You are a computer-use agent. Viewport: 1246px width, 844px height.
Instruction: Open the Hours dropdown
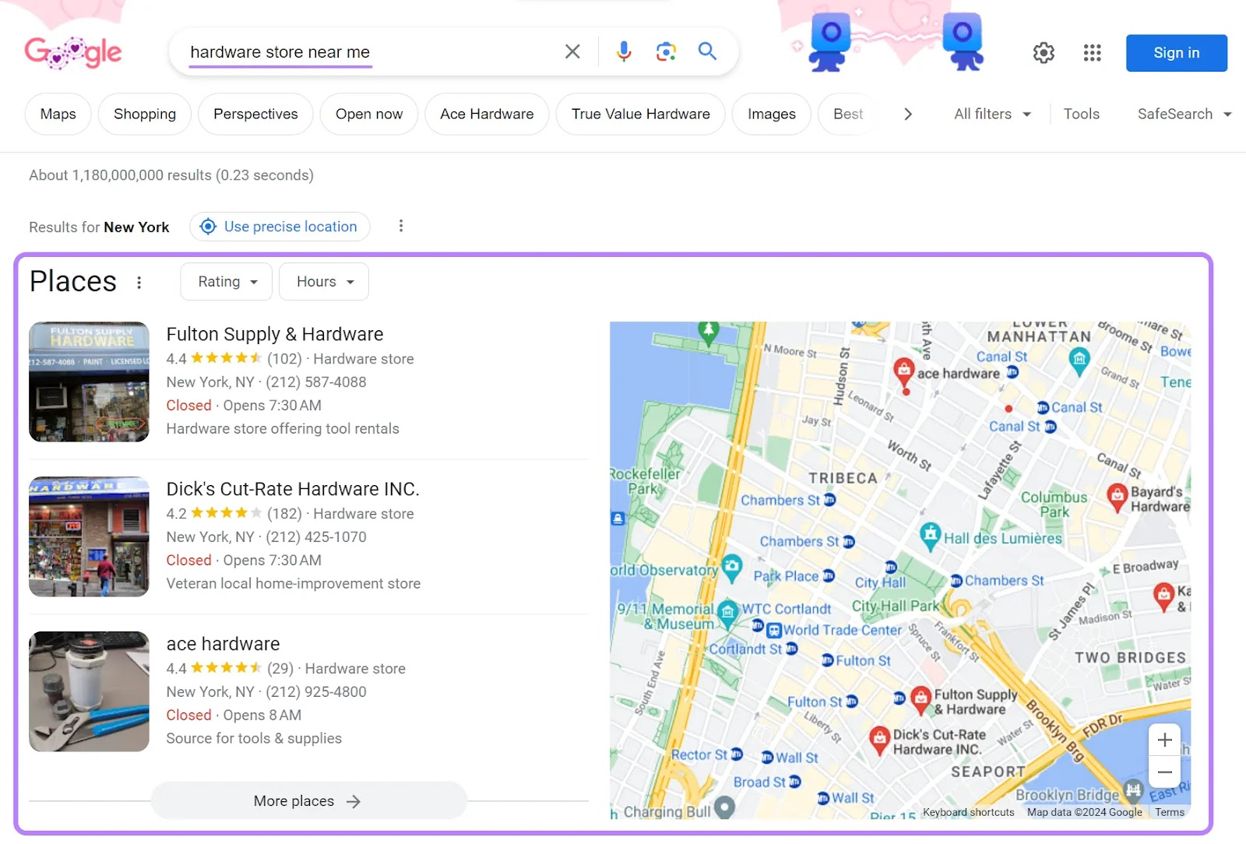coord(323,281)
